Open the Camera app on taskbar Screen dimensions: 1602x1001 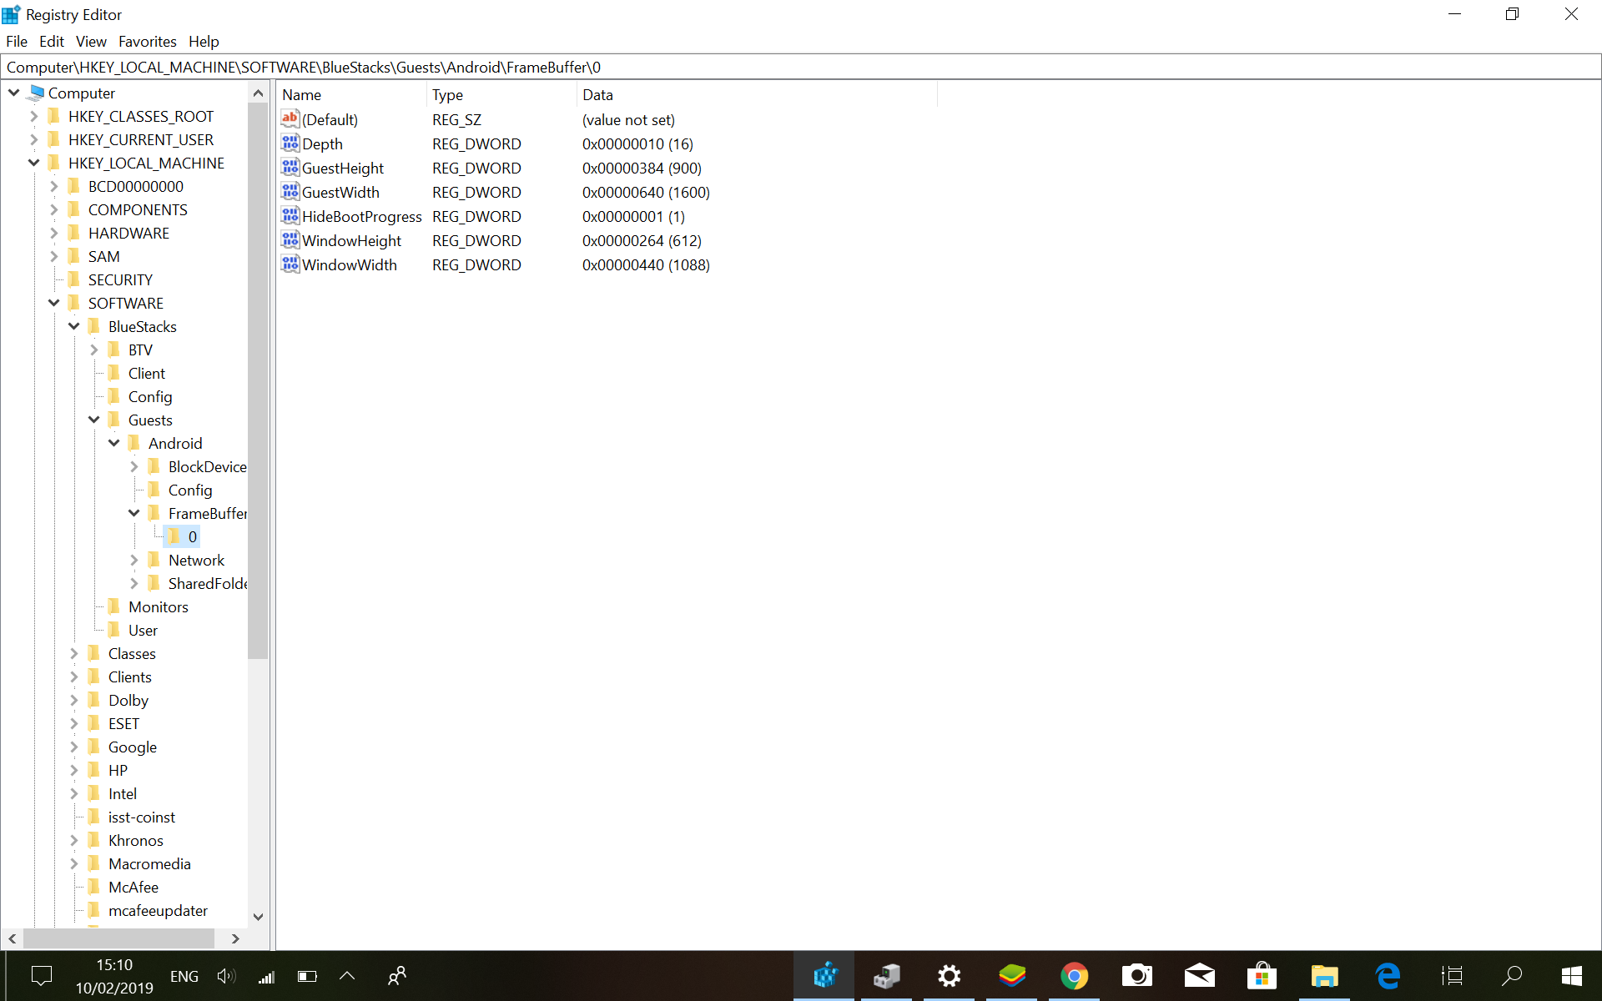pos(1137,975)
